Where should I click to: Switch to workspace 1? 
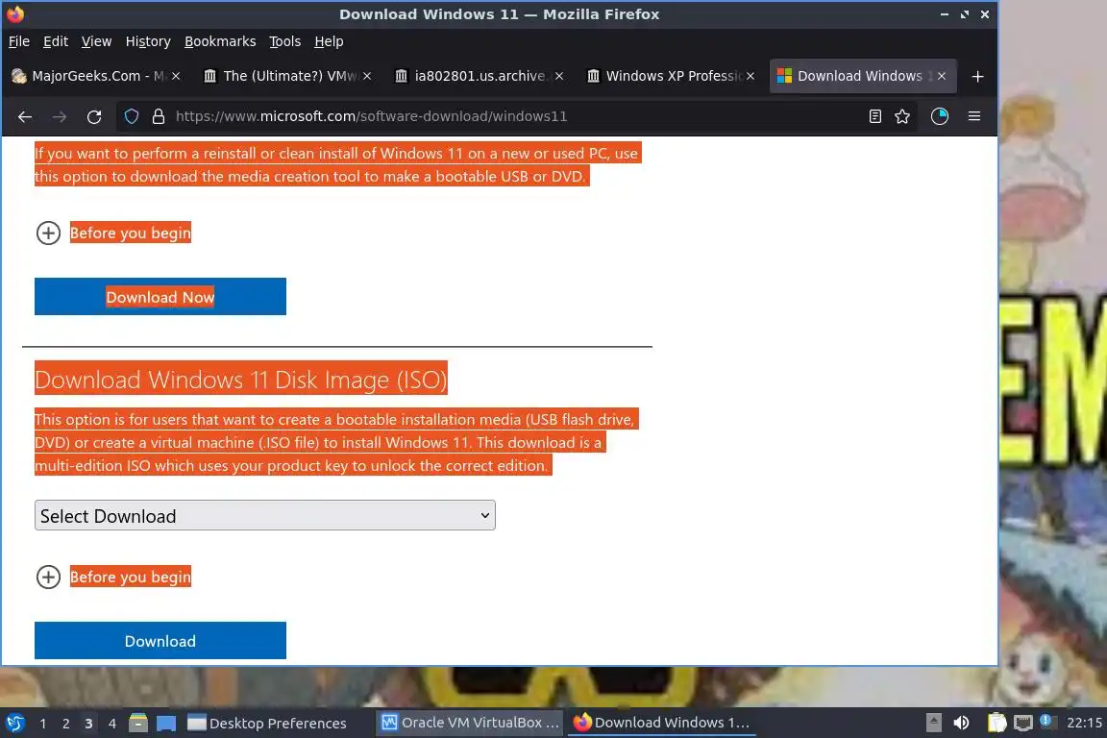[43, 724]
